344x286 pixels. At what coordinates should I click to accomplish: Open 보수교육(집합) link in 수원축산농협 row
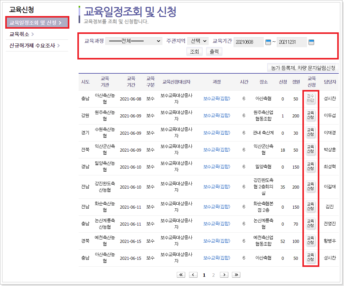tap(217, 133)
